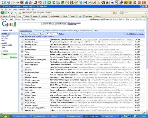Click the green checkmark icon on developer toolbar
Viewport: 148px width, 118px height.
tap(143, 16)
